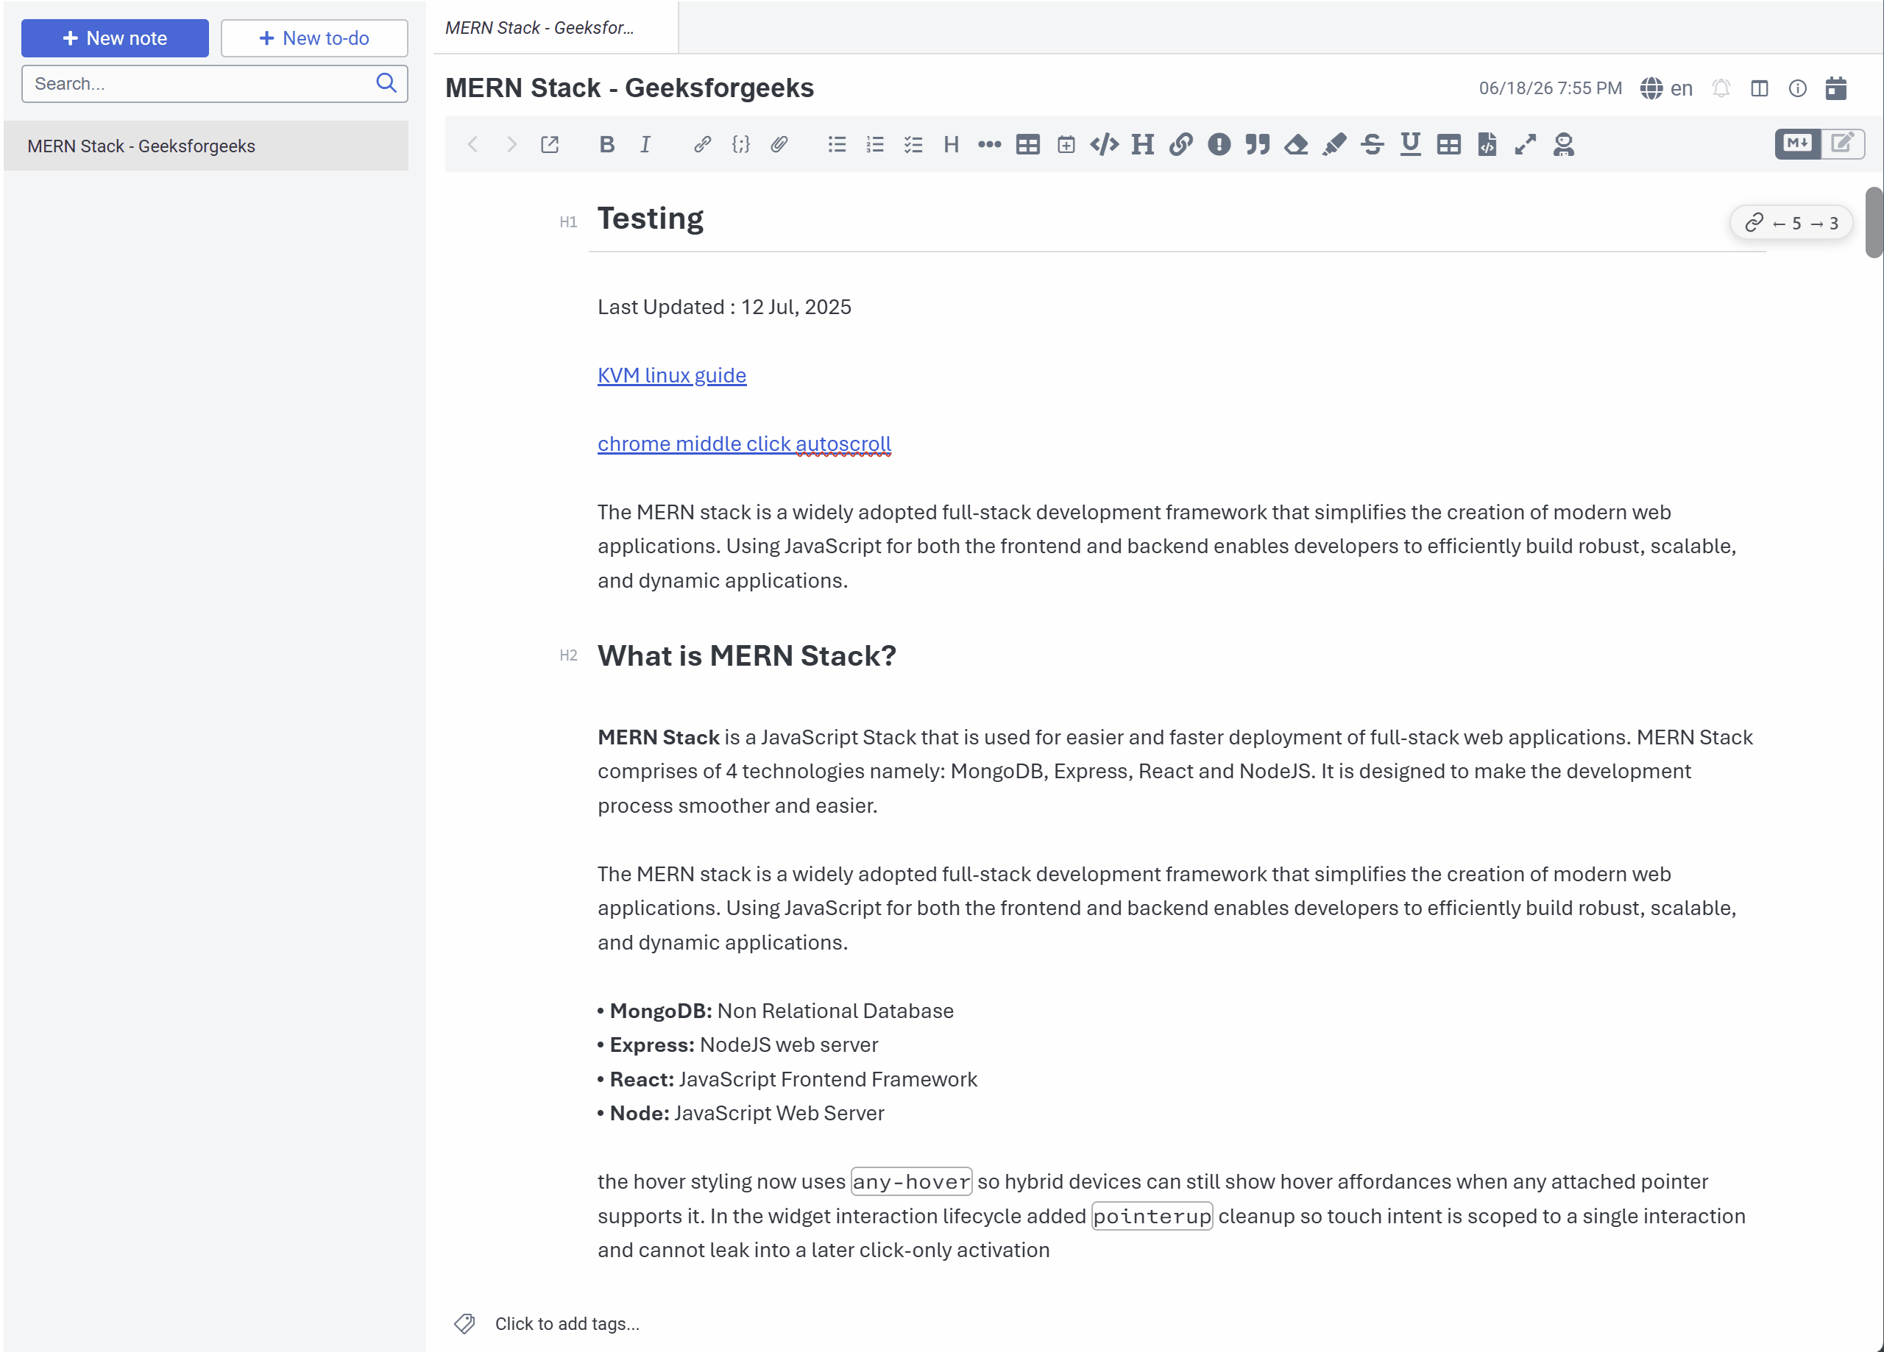Apply underline formatting
This screenshot has width=1884, height=1352.
click(1411, 144)
